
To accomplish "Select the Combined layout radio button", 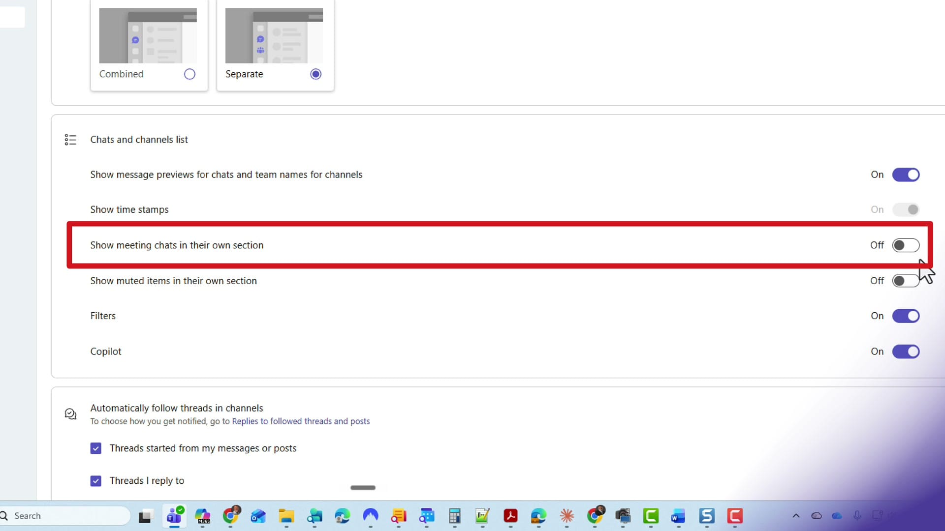I will [x=189, y=74].
